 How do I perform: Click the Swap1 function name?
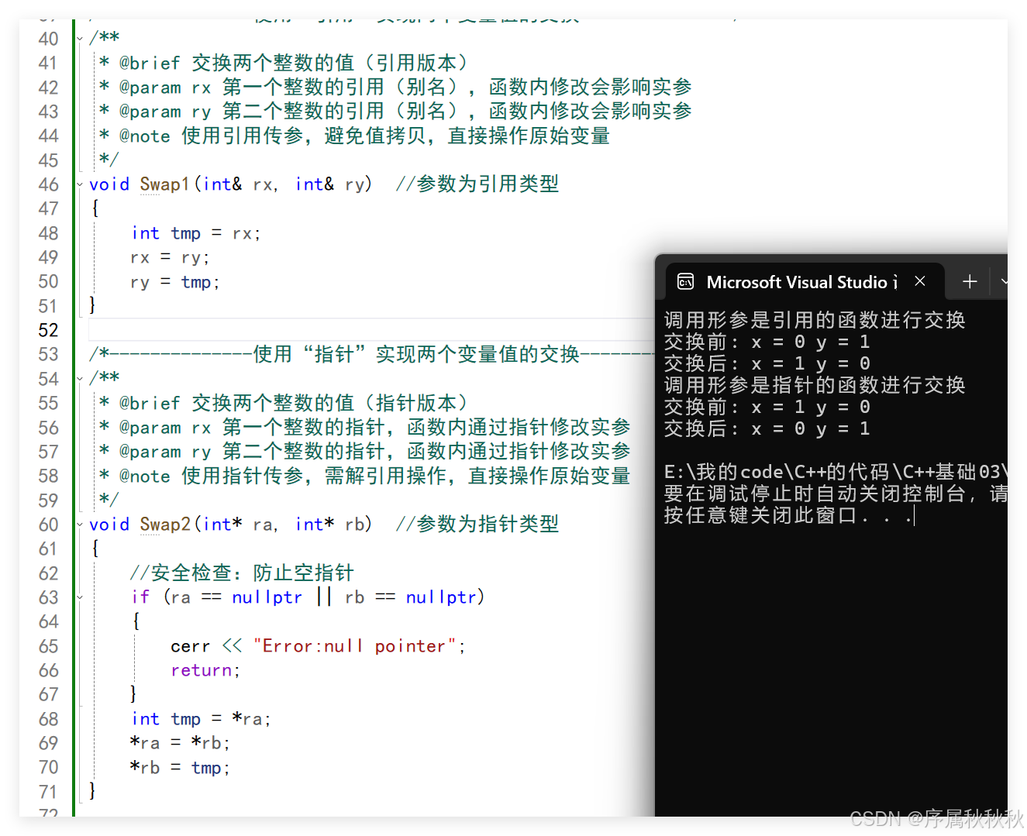164,184
